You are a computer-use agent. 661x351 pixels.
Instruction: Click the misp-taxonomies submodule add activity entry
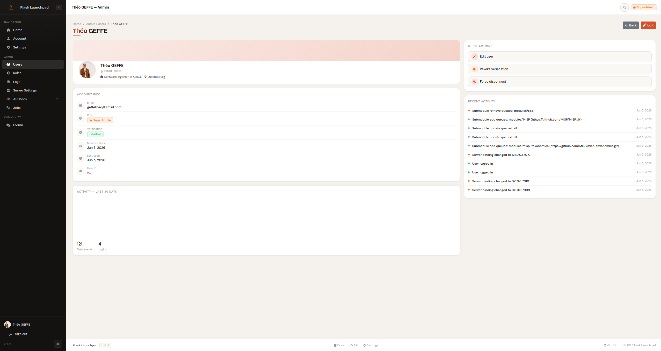546,146
